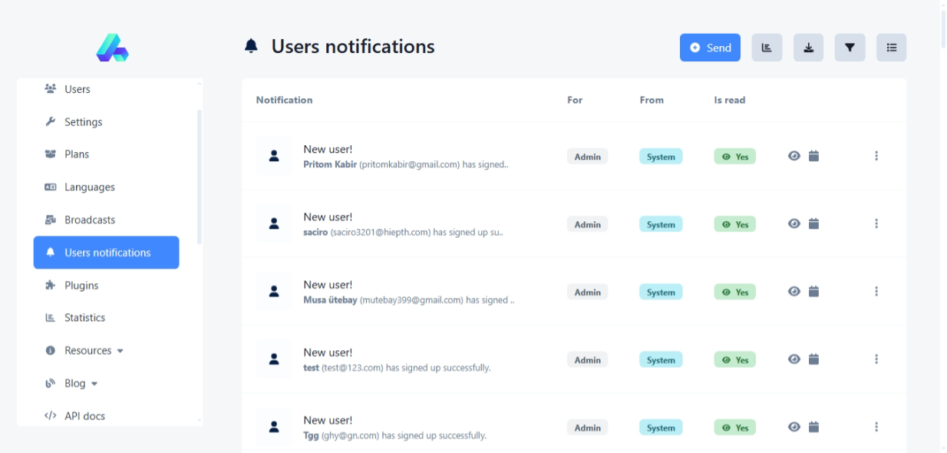Viewport: 947px width, 453px height.
Task: Click the bell icon beside Users notifications title
Action: [x=251, y=47]
